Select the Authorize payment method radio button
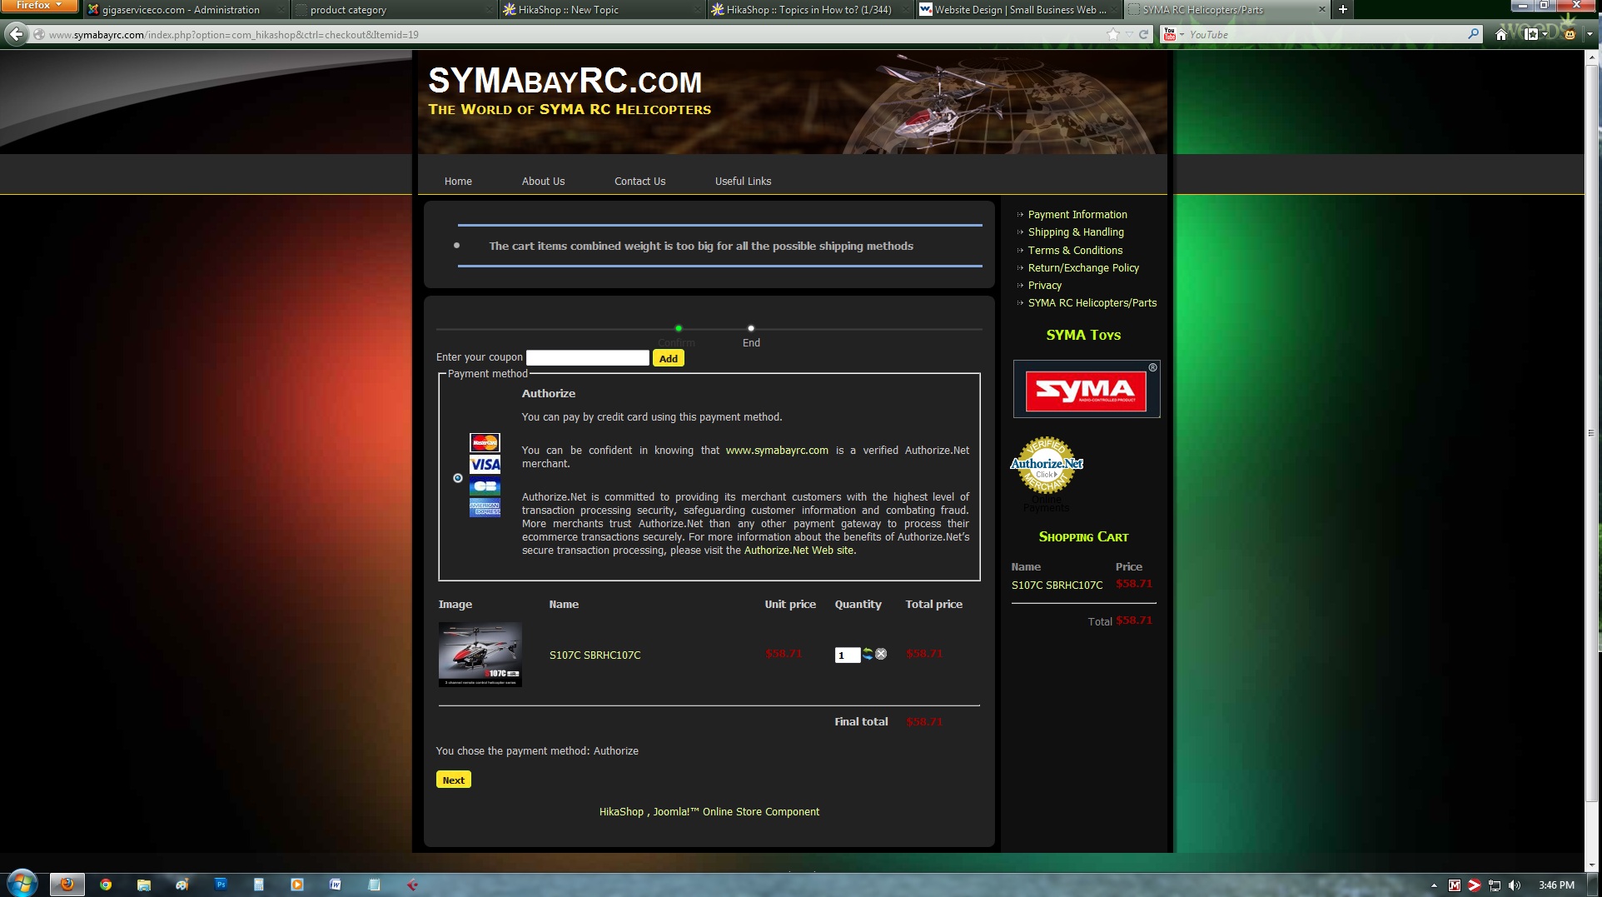This screenshot has width=1602, height=897. click(458, 478)
